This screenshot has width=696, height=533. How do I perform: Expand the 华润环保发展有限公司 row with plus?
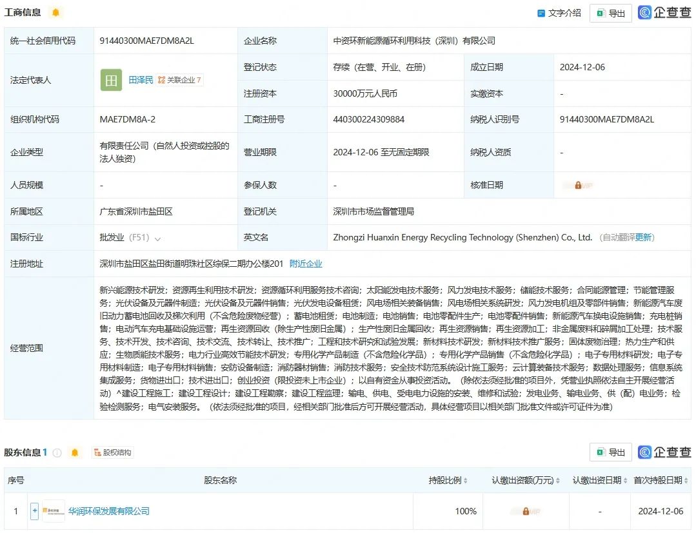click(x=35, y=511)
